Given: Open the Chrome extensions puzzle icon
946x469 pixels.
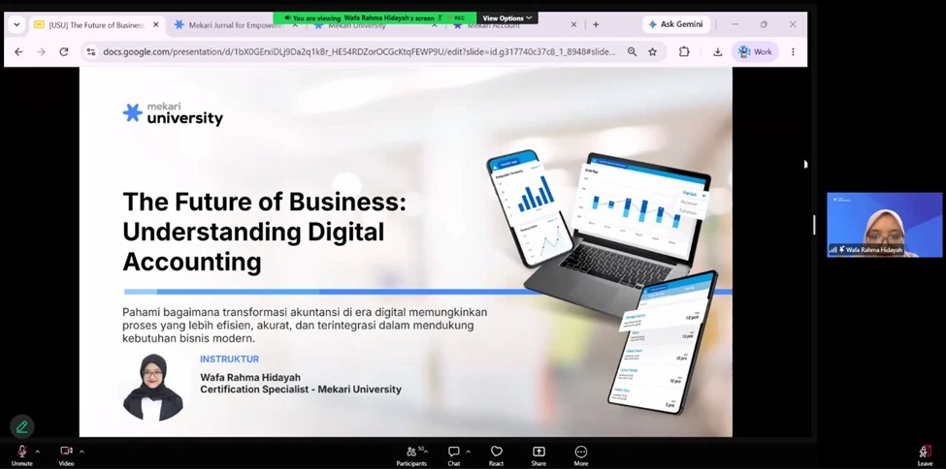Looking at the screenshot, I should [x=684, y=52].
